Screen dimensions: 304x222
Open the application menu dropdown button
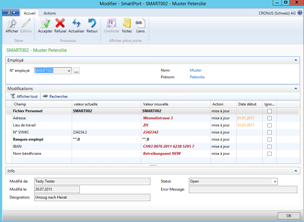coord(11,13)
